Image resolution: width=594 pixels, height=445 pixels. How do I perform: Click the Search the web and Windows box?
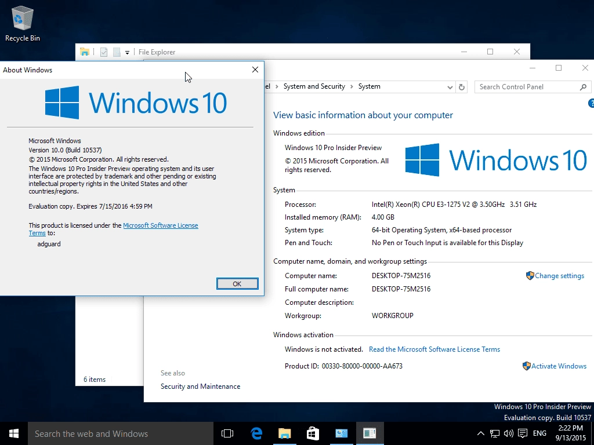(x=121, y=433)
